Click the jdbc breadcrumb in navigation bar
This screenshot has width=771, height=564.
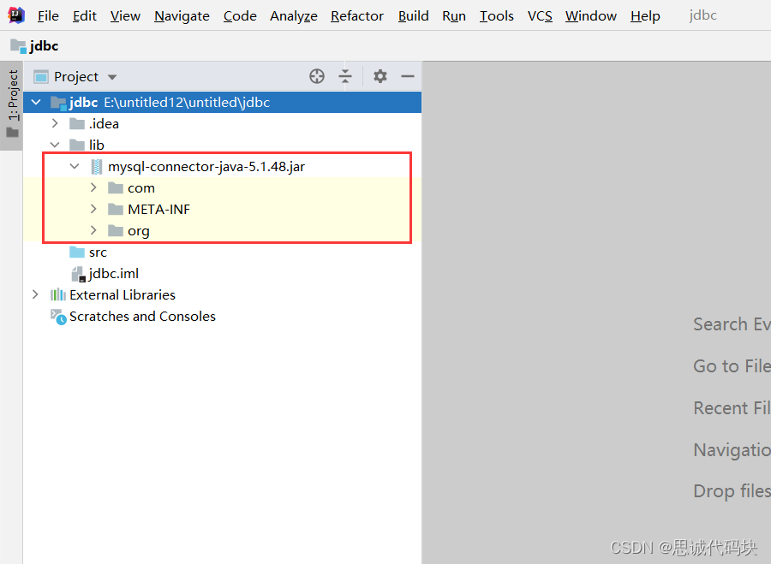pos(34,46)
